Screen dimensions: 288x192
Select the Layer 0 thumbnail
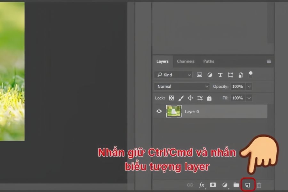tap(174, 111)
